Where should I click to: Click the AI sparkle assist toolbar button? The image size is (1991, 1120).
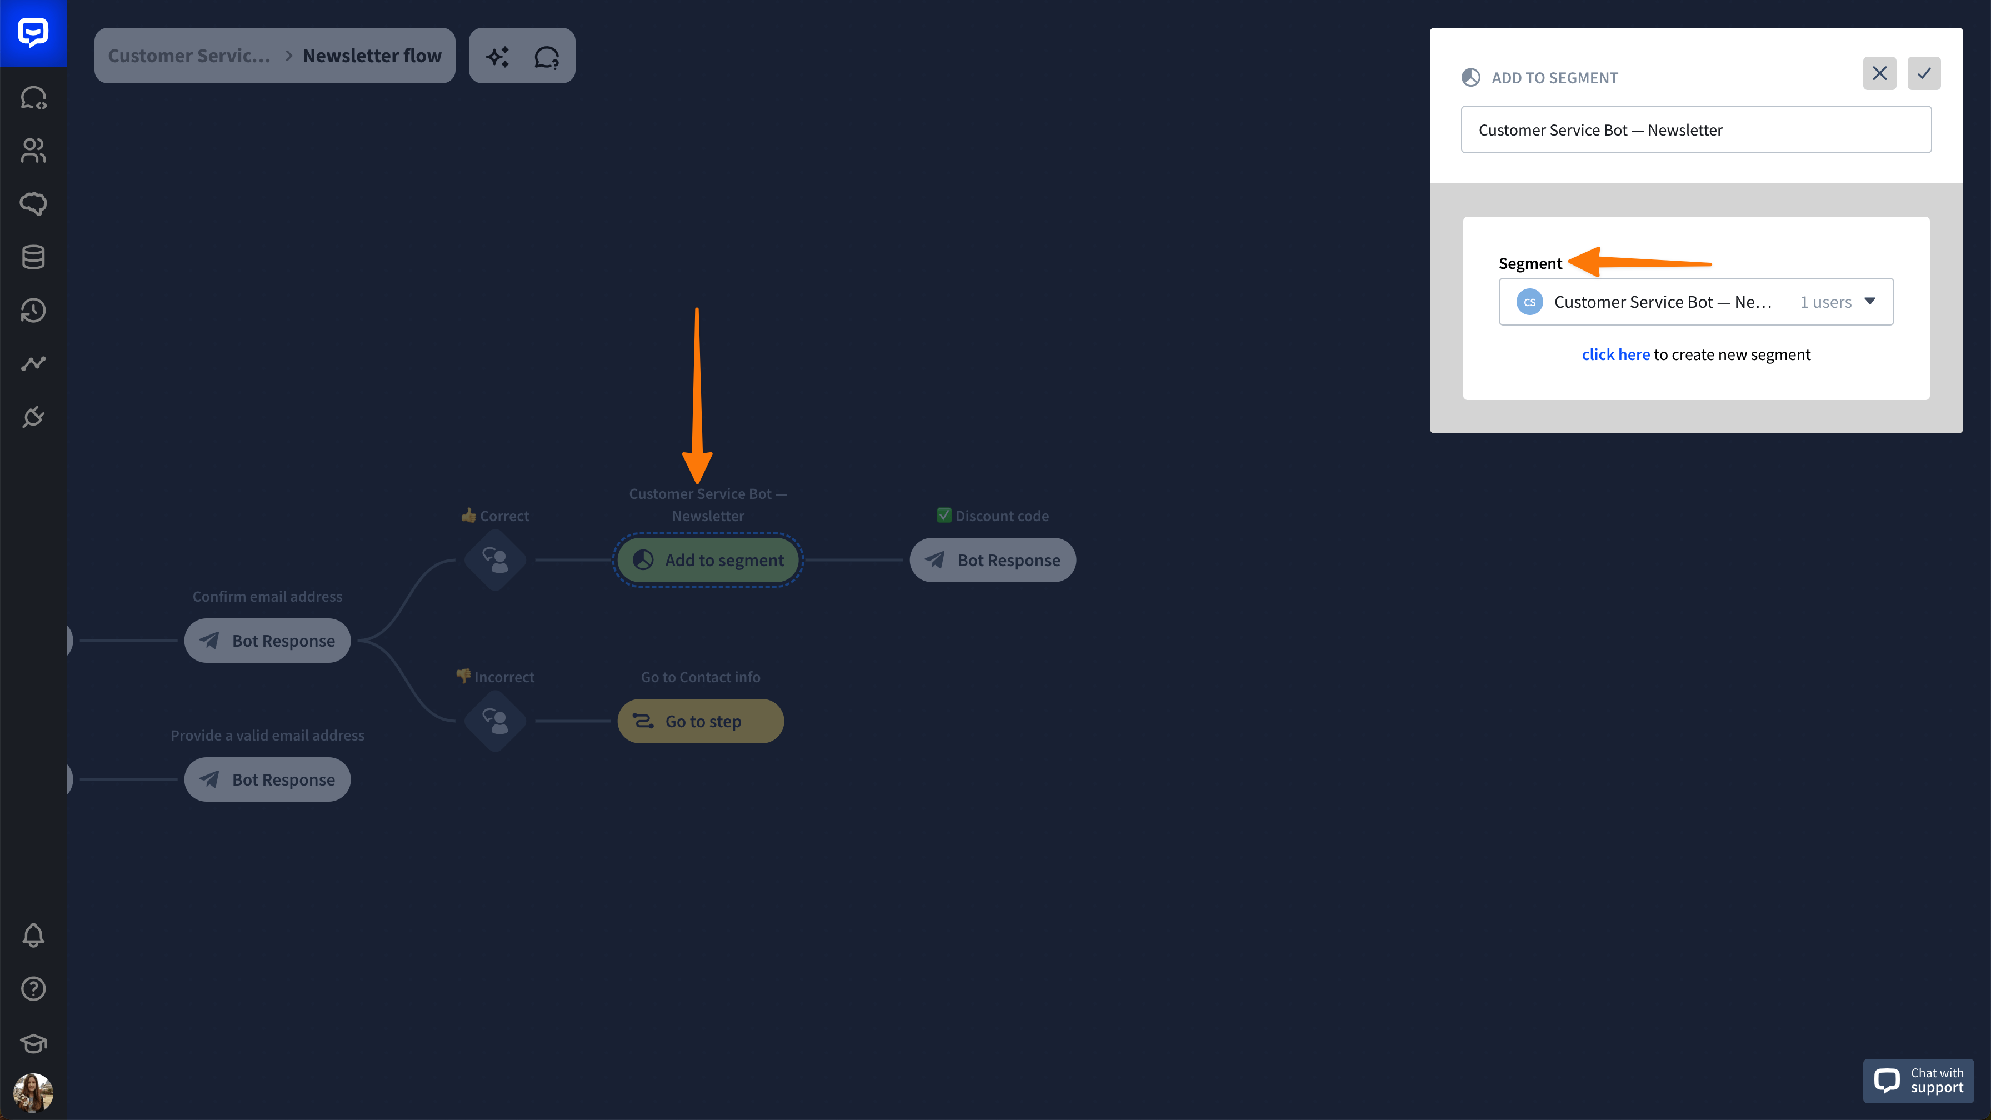point(497,57)
